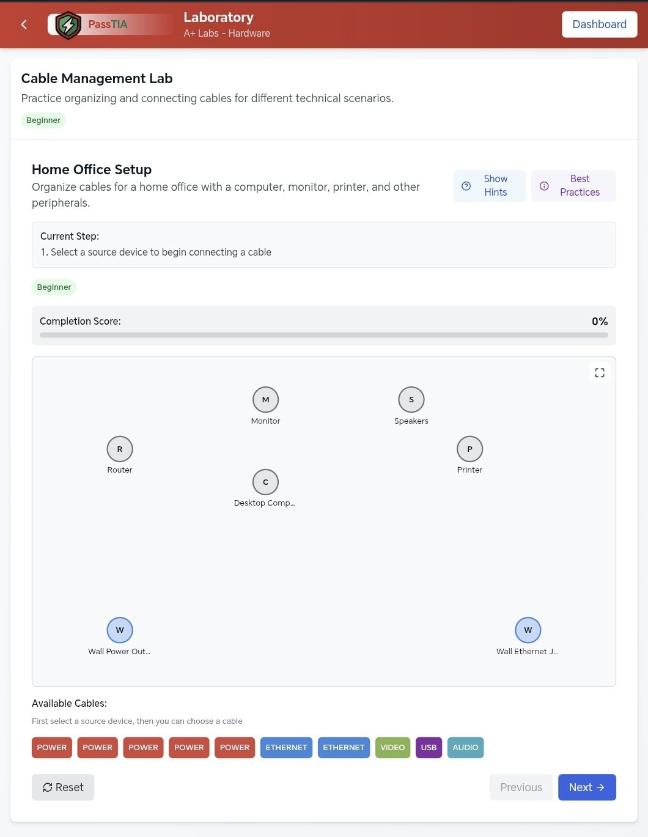Click the 0% score value
Viewport: 648px width, 837px height.
click(x=600, y=322)
